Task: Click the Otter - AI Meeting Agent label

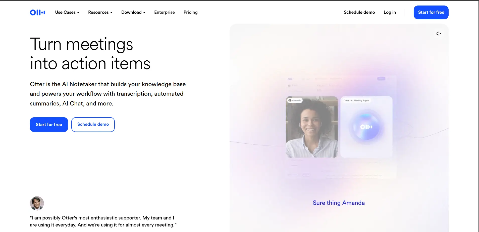Action: (356, 100)
